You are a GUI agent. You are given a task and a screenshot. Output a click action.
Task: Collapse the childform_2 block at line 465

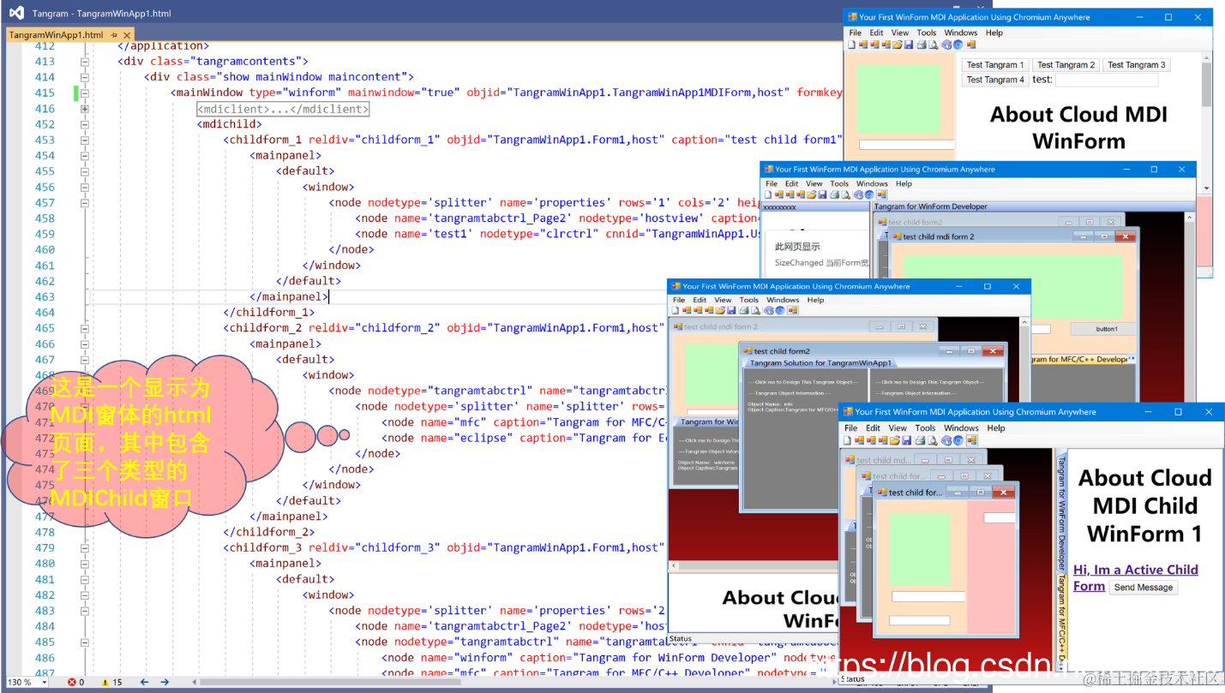85,328
